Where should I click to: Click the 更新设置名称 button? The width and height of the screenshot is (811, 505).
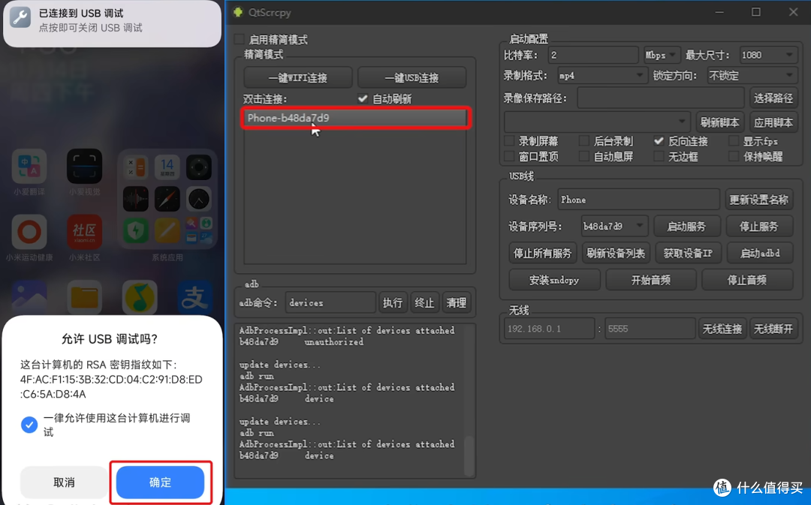(x=758, y=200)
